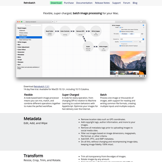Click the blue enable dot for Write Images
Viewport: 162px width, 162px height.
[143, 25]
